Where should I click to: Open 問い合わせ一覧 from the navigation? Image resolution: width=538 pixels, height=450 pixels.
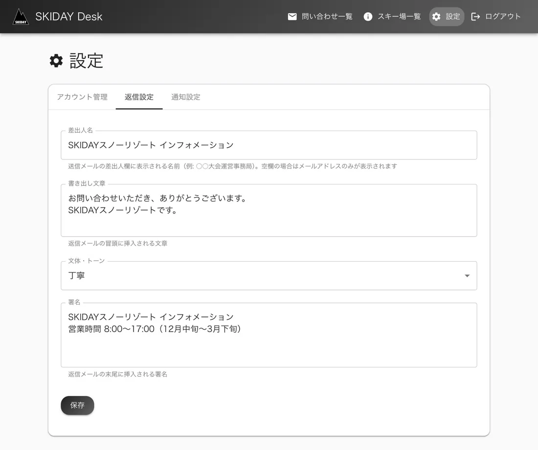pos(320,17)
